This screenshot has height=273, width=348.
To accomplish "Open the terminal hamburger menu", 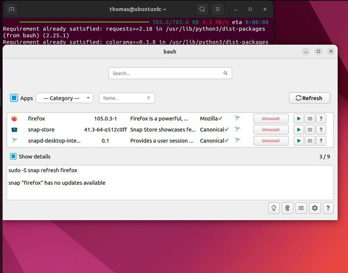I will tap(218, 9).
